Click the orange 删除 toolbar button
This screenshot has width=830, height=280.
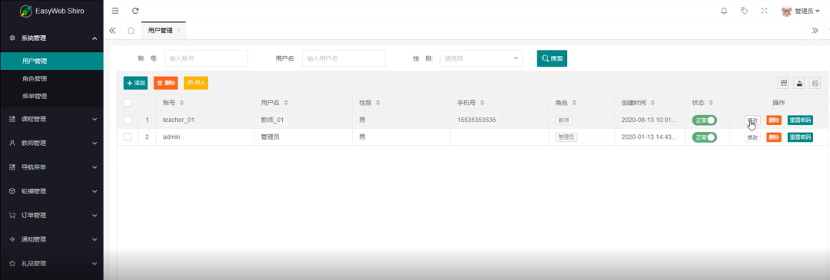point(166,83)
